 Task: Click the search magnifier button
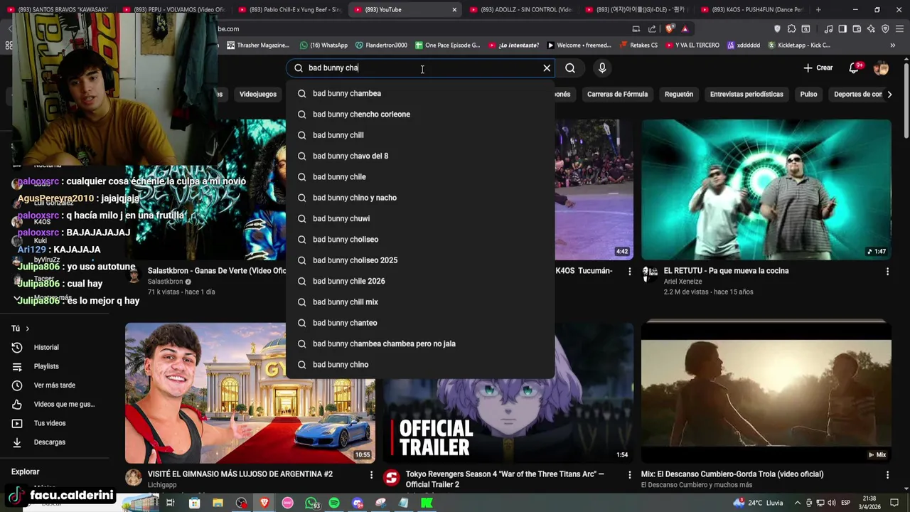coord(570,68)
